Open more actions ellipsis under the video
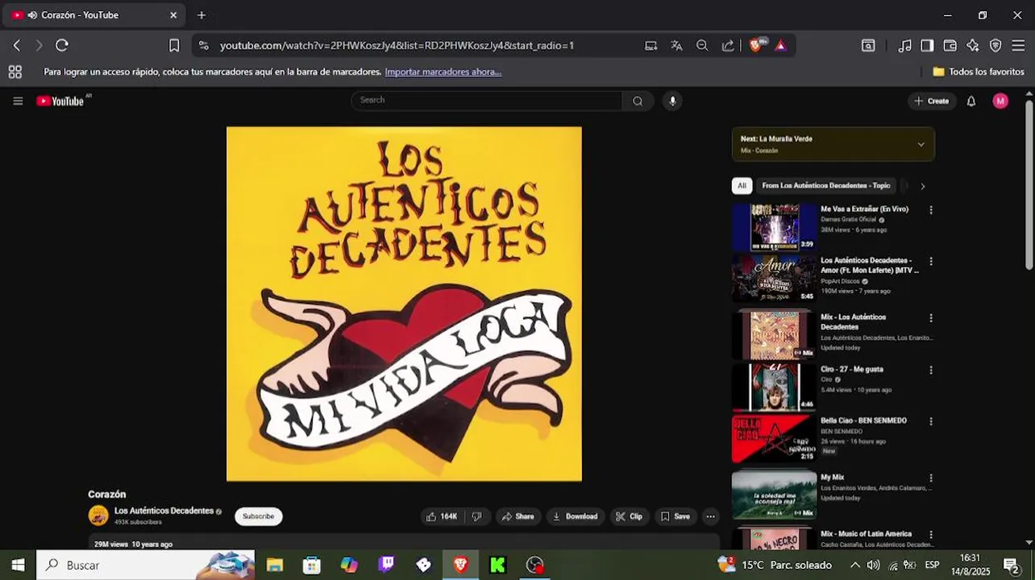Screen dimensions: 1035x580 (710, 516)
